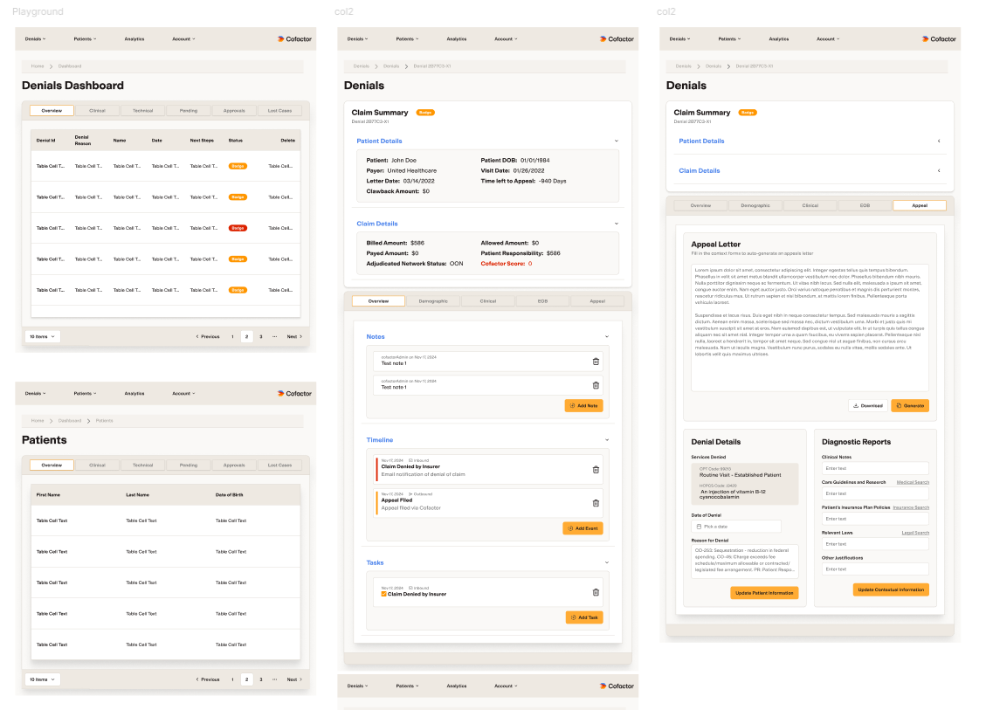Click orange Badge beside middle Claim Summary
The width and height of the screenshot is (986, 710).
point(425,113)
